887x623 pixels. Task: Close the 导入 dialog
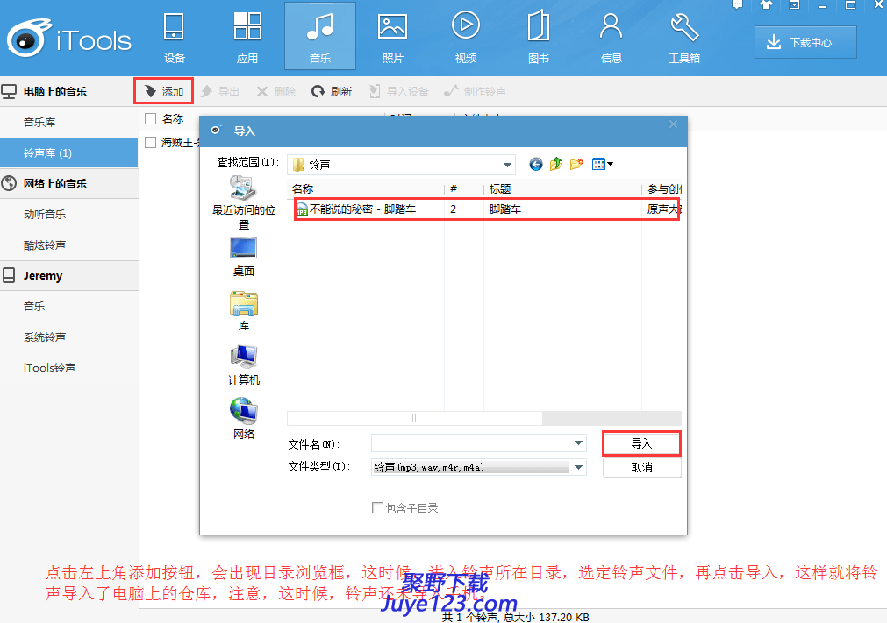click(x=673, y=124)
